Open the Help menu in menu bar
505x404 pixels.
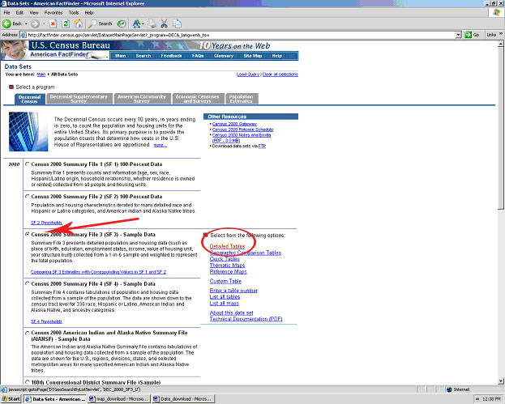coord(89,13)
